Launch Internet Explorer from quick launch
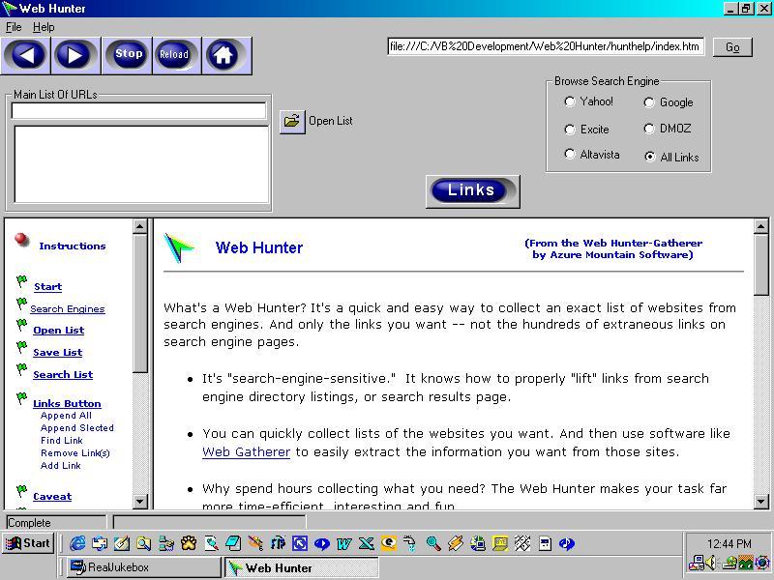Screen dimensions: 774x580 tap(77, 544)
